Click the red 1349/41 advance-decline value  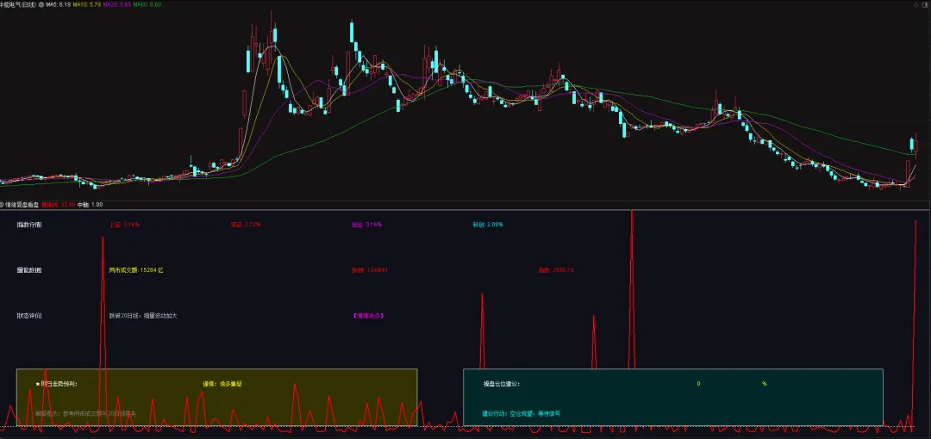(369, 270)
